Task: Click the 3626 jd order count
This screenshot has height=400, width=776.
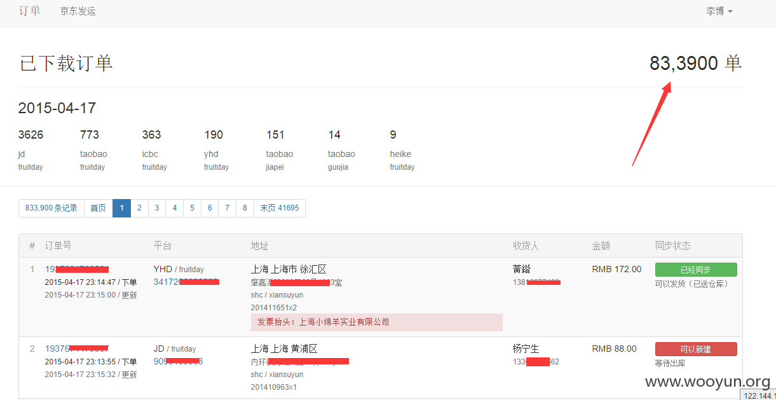Action: tap(31, 135)
